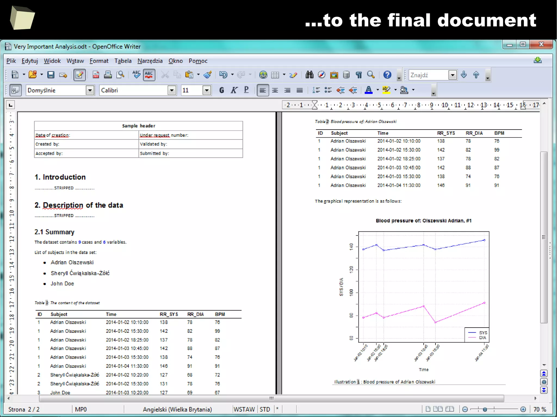Click the Open file folder icon
557x417 pixels.
(x=33, y=75)
